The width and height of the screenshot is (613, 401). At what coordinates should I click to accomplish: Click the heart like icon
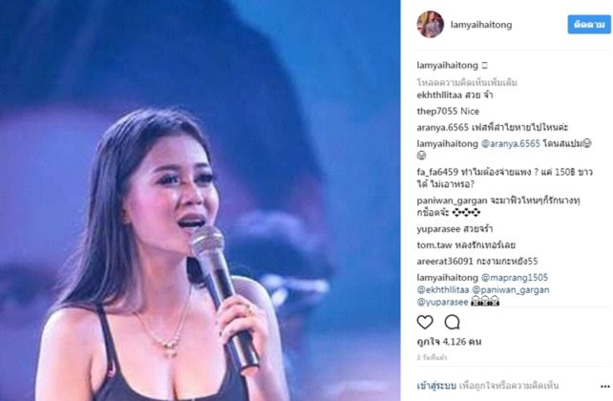[x=425, y=323]
